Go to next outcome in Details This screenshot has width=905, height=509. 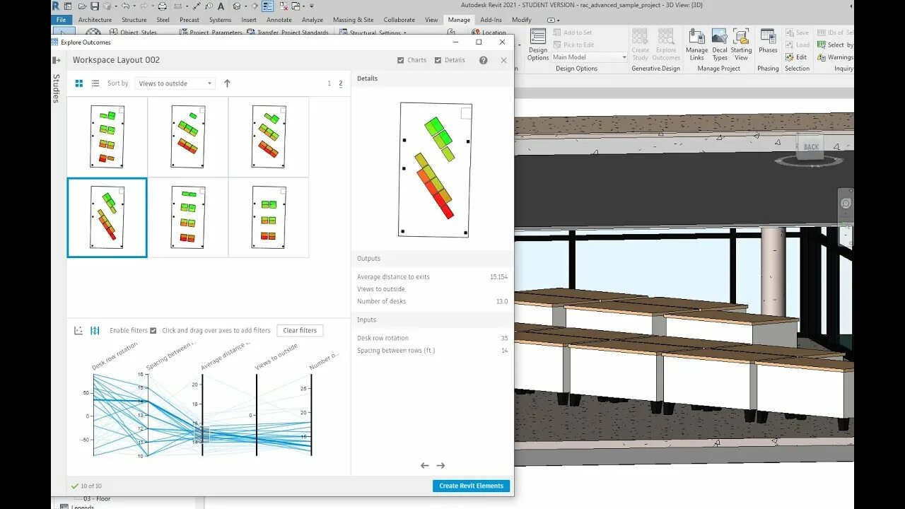coord(441,465)
